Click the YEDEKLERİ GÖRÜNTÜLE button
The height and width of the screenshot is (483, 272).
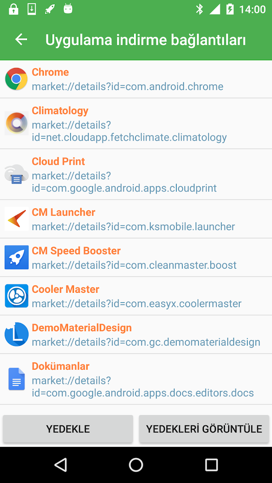204,429
